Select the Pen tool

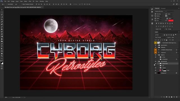point(2,44)
